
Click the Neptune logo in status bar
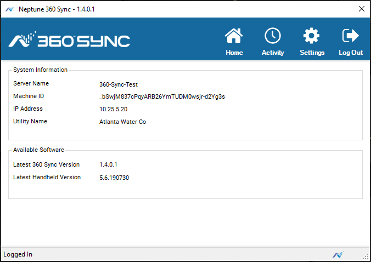tap(338, 254)
